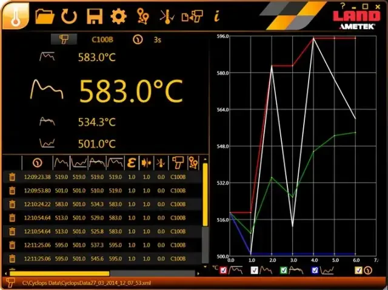This screenshot has width=388, height=290.
Task: Toggle the white curve checkbox below graph
Action: point(255,271)
